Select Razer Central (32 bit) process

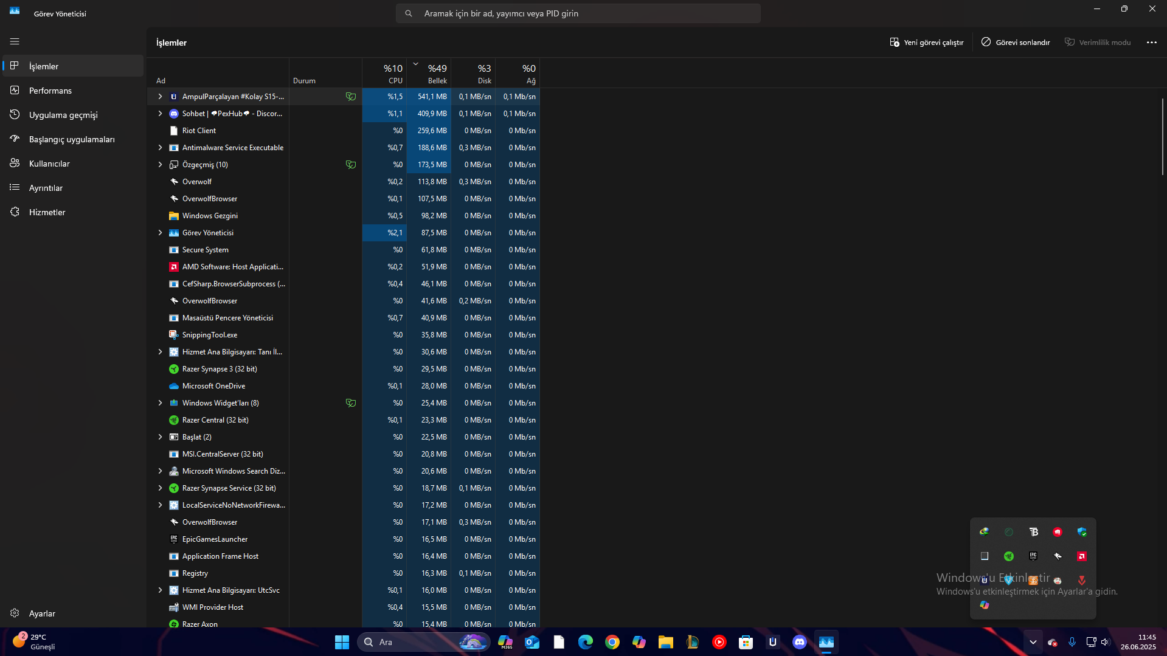tap(344, 420)
